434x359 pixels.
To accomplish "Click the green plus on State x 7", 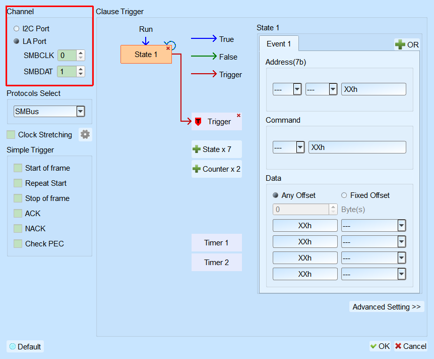I will click(197, 149).
